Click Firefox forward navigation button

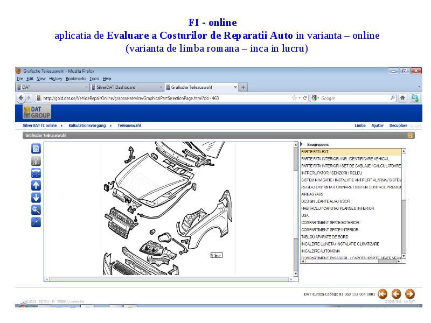click(29, 98)
